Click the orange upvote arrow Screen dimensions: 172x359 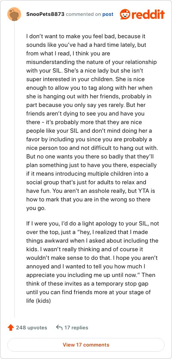11,328
